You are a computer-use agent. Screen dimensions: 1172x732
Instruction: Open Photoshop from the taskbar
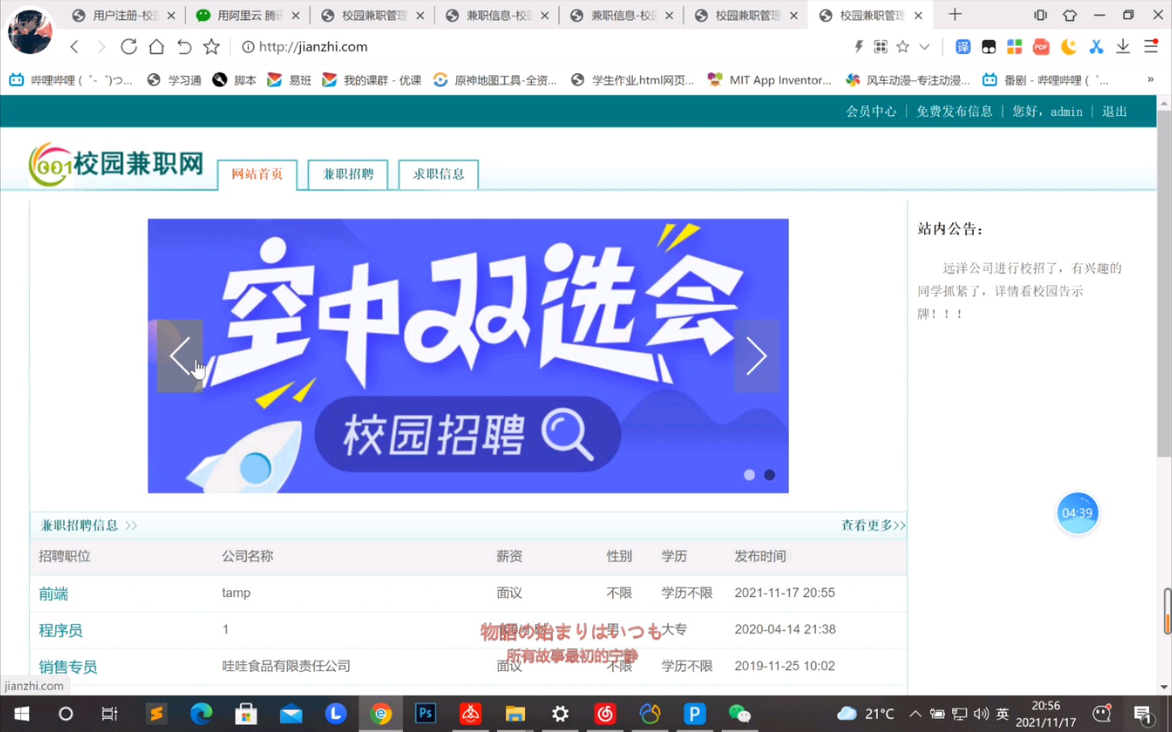click(x=425, y=713)
